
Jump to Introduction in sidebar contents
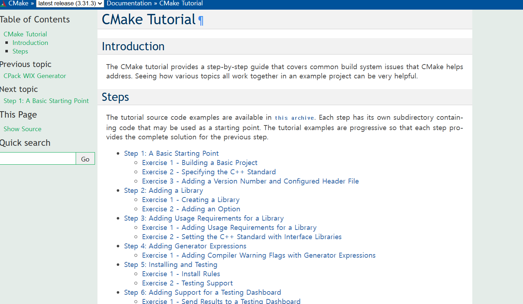pyautogui.click(x=30, y=43)
